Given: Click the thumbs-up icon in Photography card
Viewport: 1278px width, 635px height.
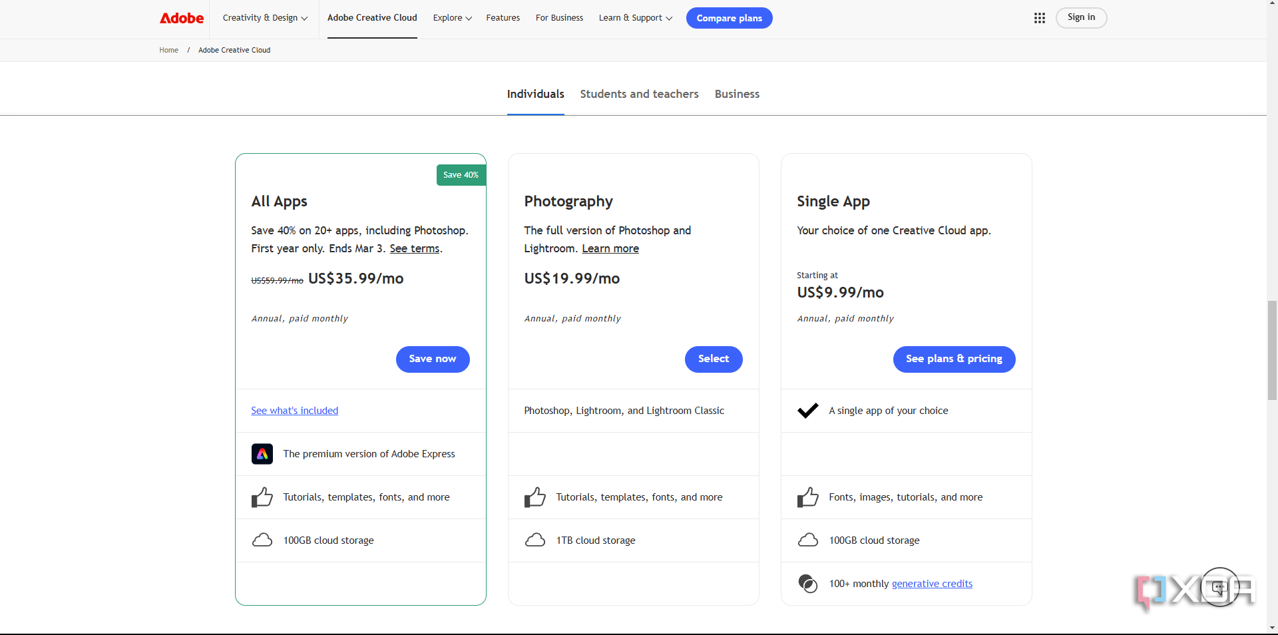Looking at the screenshot, I should (535, 497).
